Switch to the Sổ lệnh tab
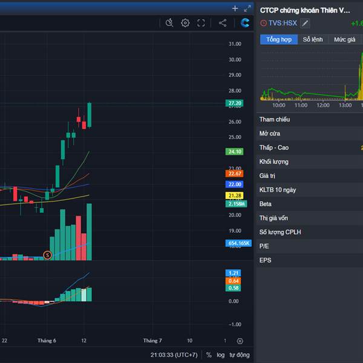 313,39
